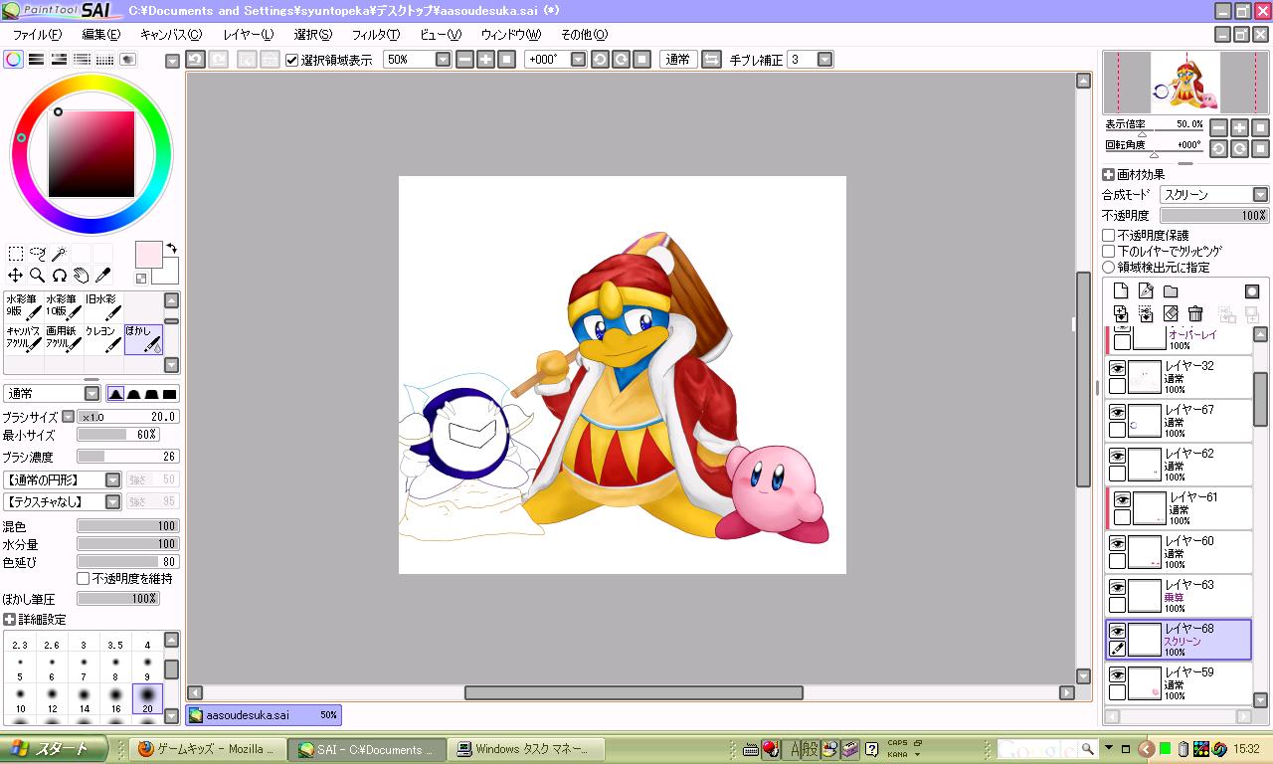
Task: Delete the layer with trash icon
Action: click(x=1195, y=314)
